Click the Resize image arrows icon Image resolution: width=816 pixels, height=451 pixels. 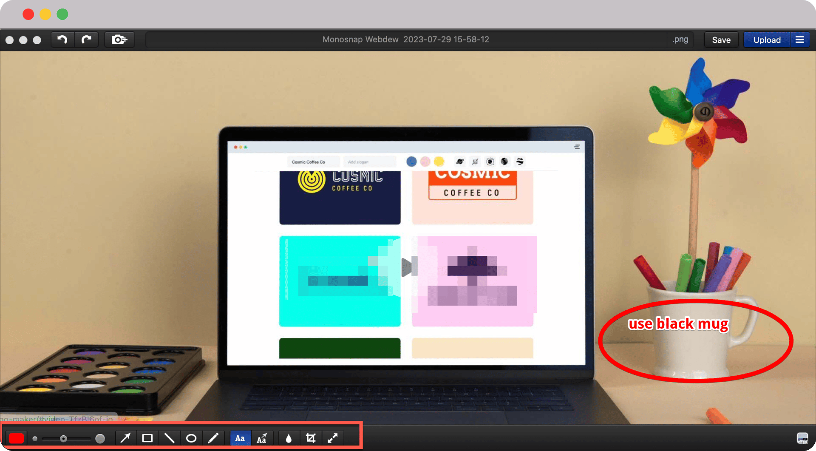click(333, 438)
